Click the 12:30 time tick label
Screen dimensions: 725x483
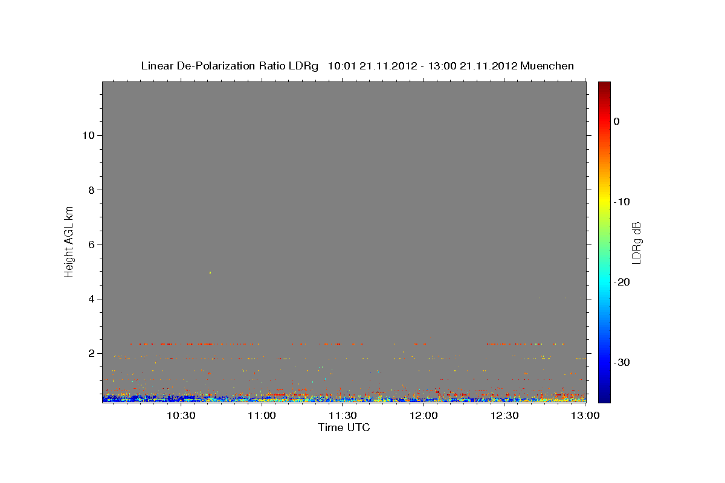505,415
